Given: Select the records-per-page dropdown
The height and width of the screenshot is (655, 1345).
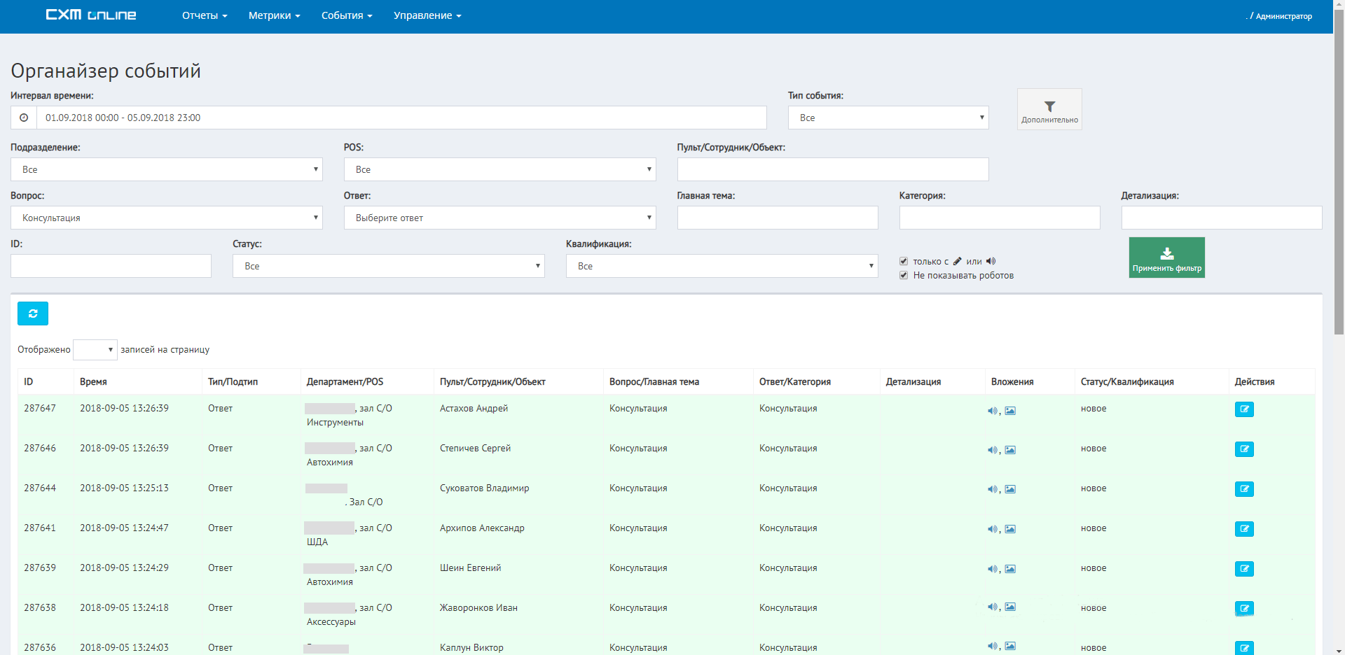Looking at the screenshot, I should click(95, 349).
